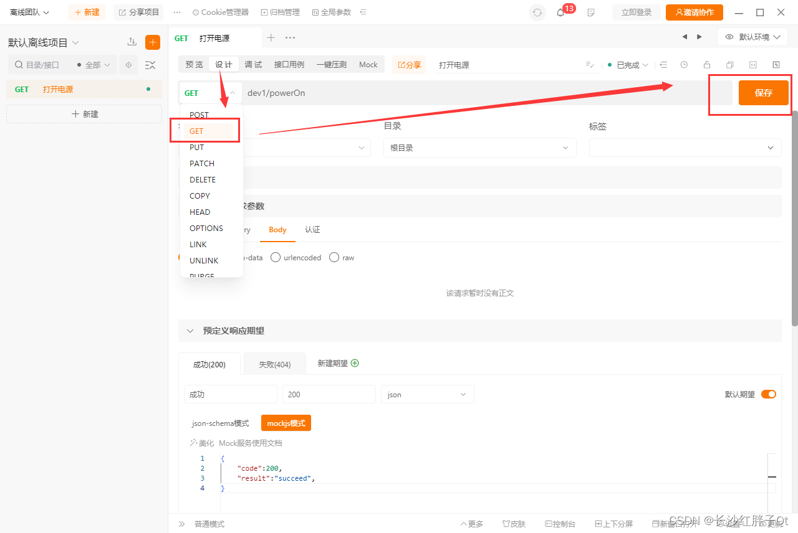
Task: Click the 新建 button in top toolbar
Action: [x=87, y=12]
